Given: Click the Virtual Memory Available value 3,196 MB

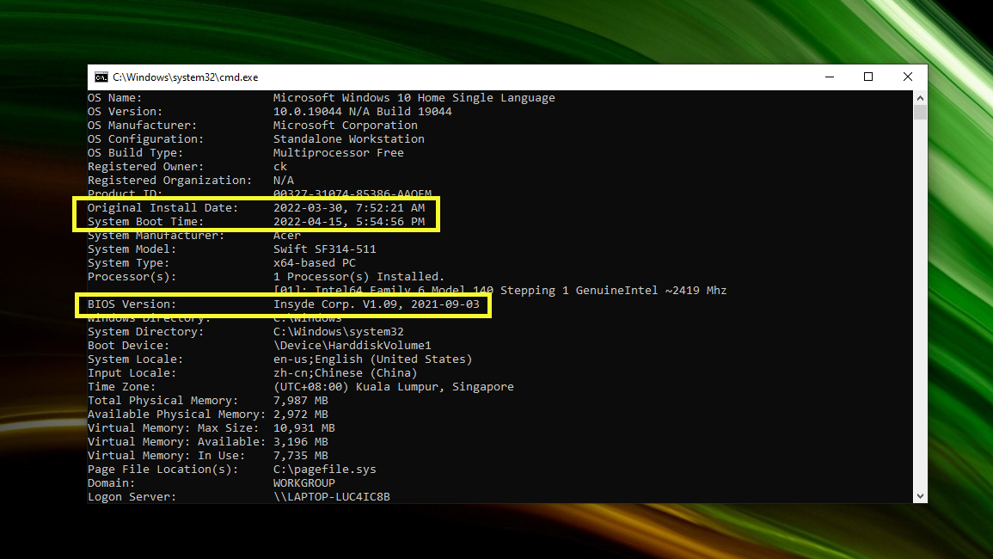Looking at the screenshot, I should (x=300, y=442).
